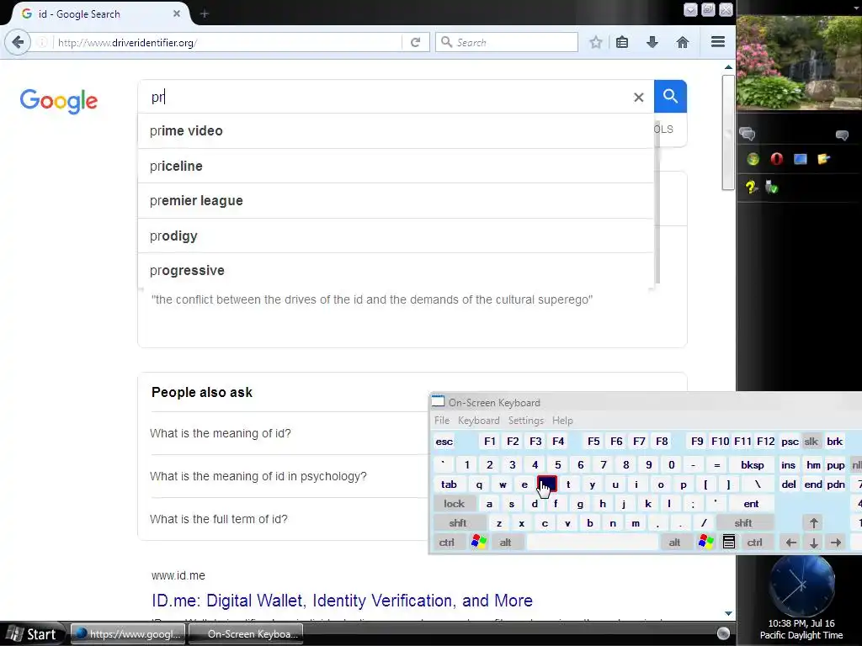Open the downloads arrow icon

(x=652, y=42)
